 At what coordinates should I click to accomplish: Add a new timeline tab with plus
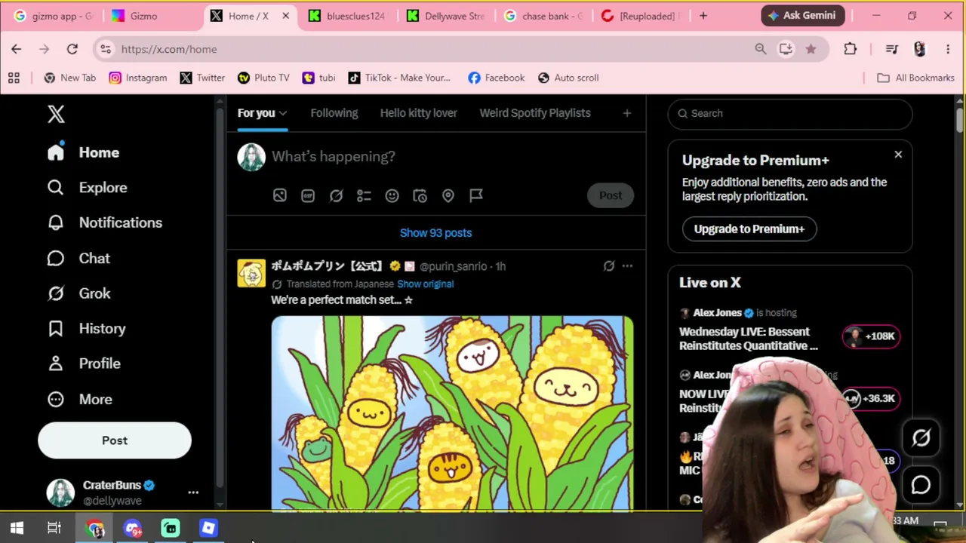[x=626, y=113]
